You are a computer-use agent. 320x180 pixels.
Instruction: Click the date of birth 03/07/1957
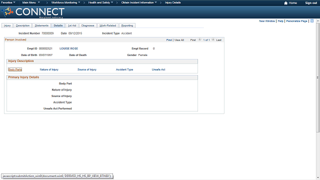tap(45, 55)
